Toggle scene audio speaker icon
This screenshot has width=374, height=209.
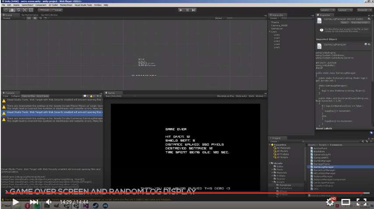click(40, 18)
